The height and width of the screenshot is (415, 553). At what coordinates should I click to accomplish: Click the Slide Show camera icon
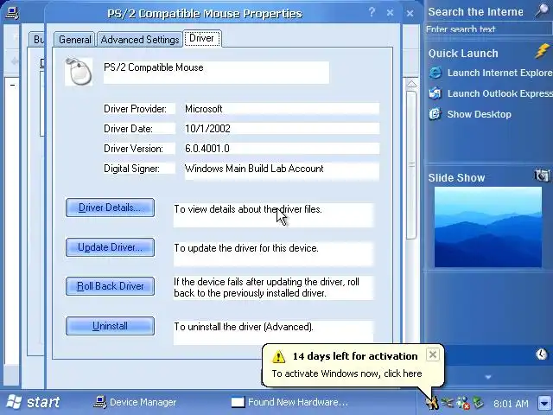542,176
